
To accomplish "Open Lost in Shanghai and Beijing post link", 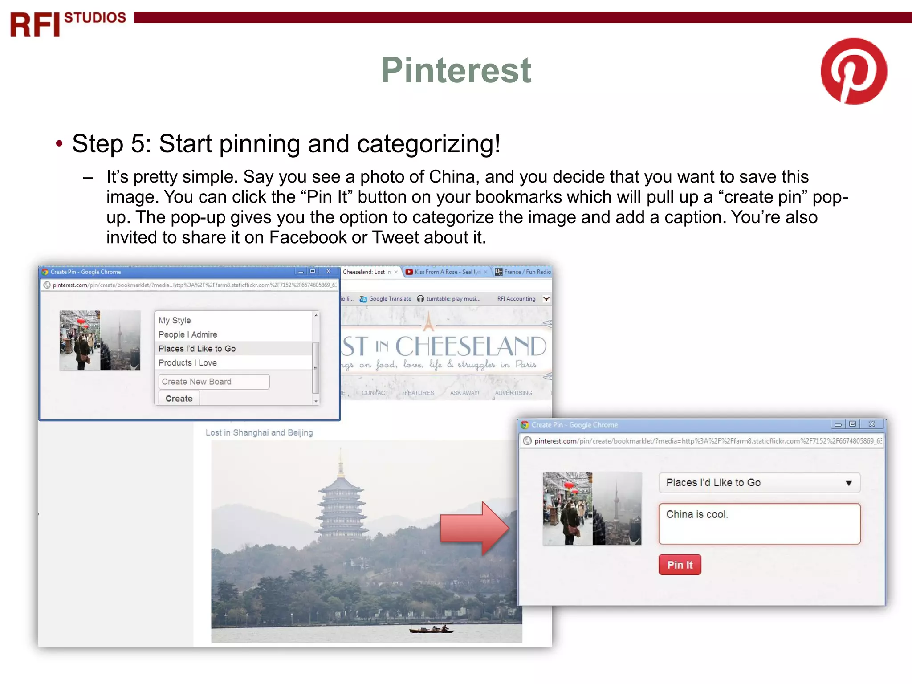I will (259, 432).
